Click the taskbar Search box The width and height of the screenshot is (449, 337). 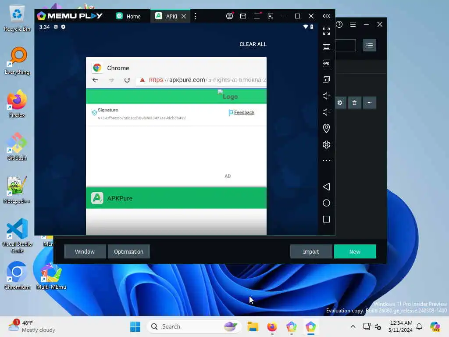(x=193, y=326)
